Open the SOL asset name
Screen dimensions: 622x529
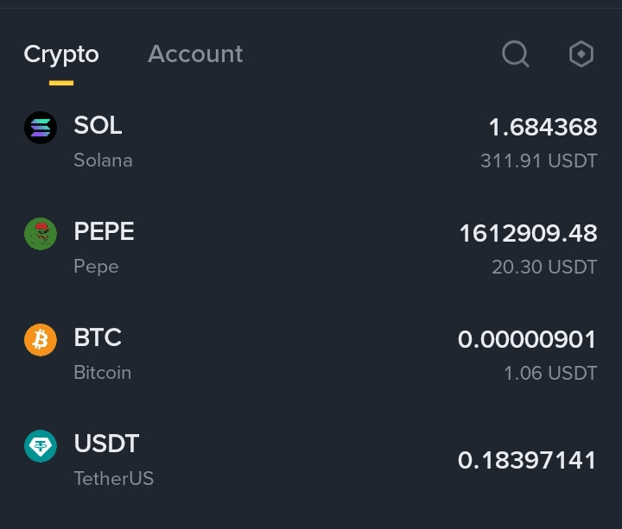pyautogui.click(x=98, y=126)
